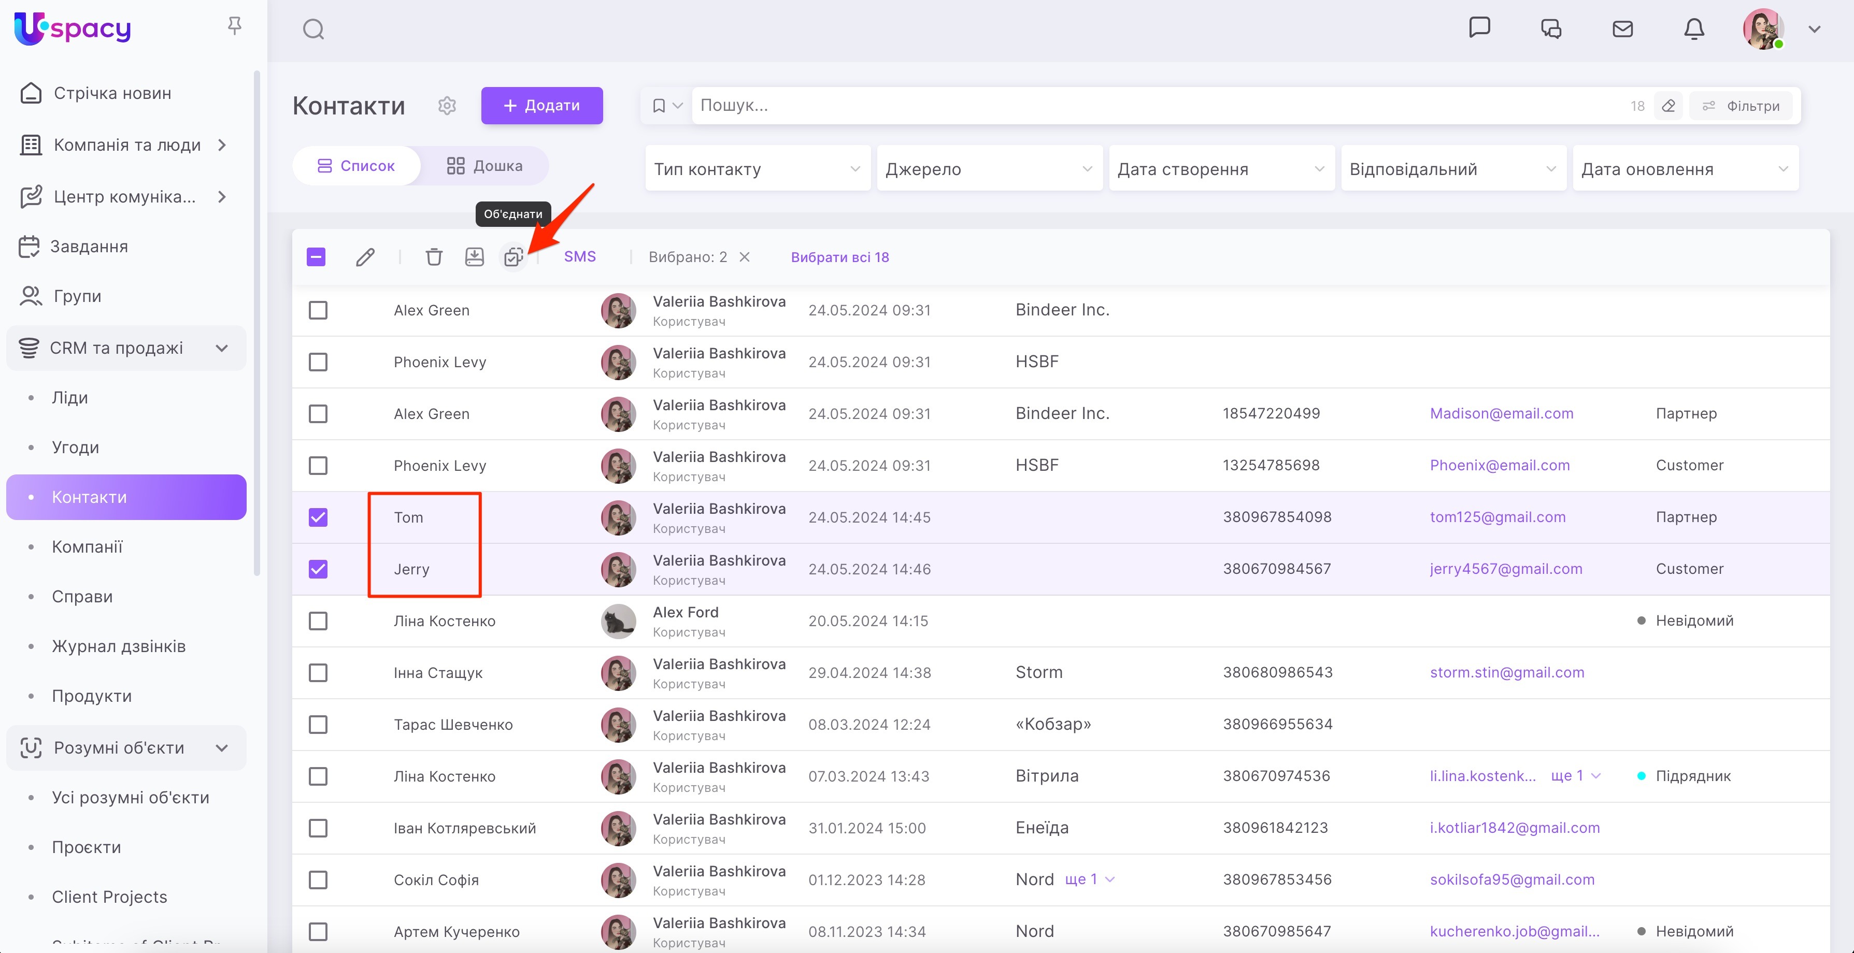Click the merge contacts icon in toolbar
This screenshot has height=953, width=1854.
(513, 257)
